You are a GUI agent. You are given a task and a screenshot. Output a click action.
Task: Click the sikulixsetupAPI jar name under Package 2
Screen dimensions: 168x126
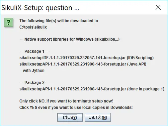73,89
